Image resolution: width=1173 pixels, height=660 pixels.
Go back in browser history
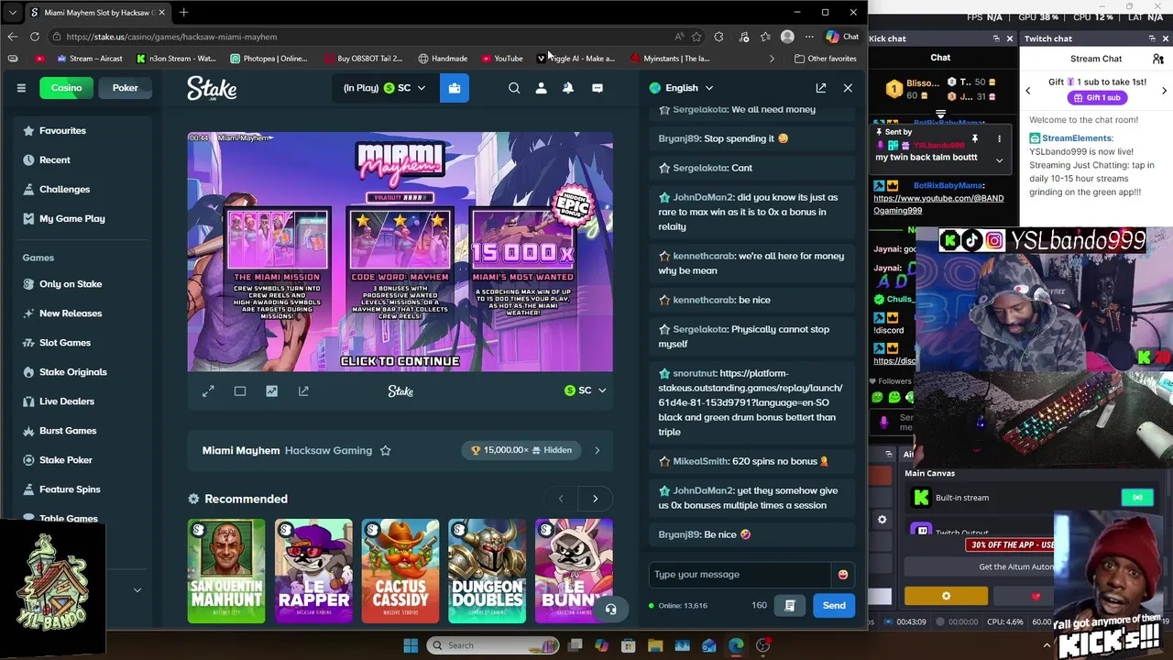coord(12,37)
